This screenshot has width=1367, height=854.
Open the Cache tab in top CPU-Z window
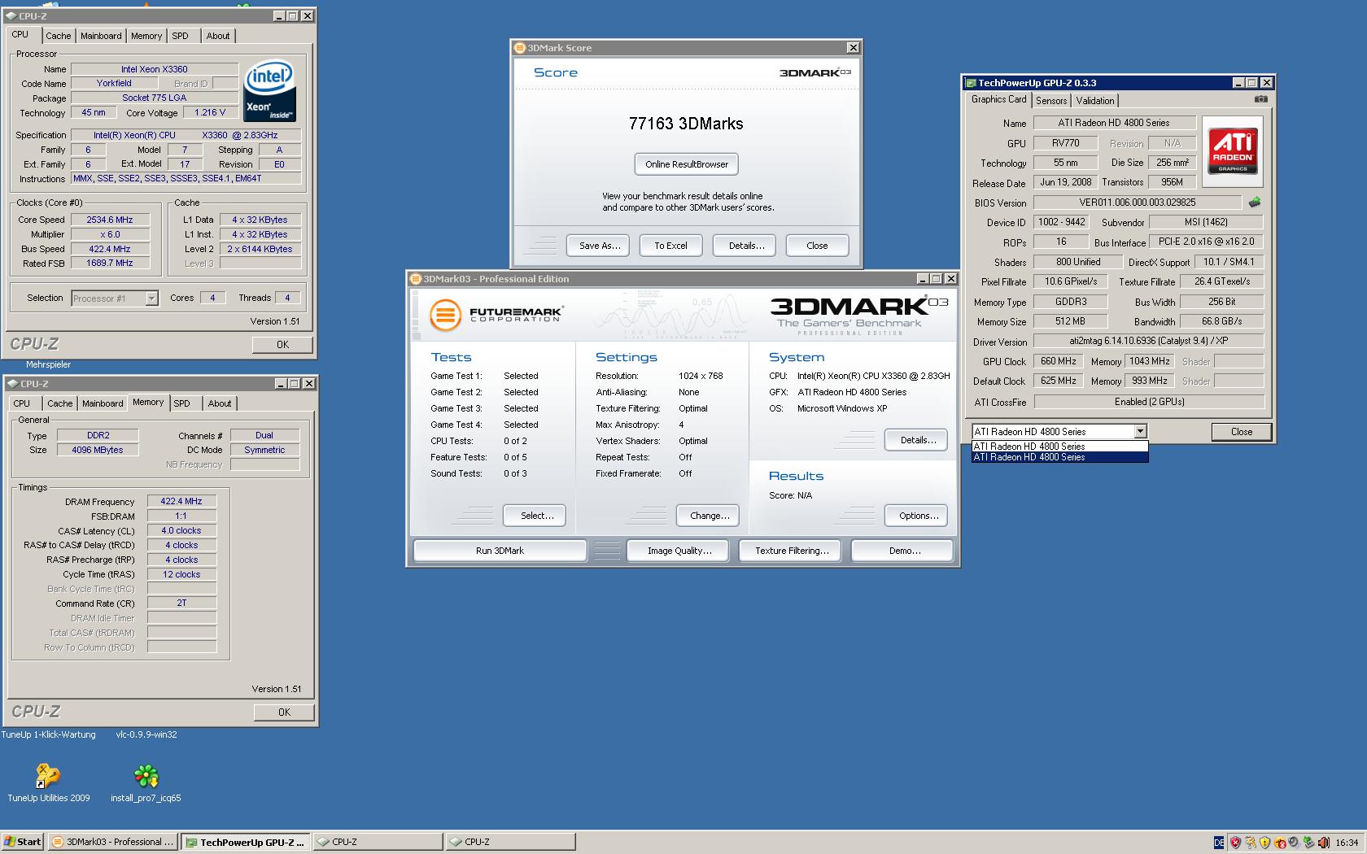(59, 36)
